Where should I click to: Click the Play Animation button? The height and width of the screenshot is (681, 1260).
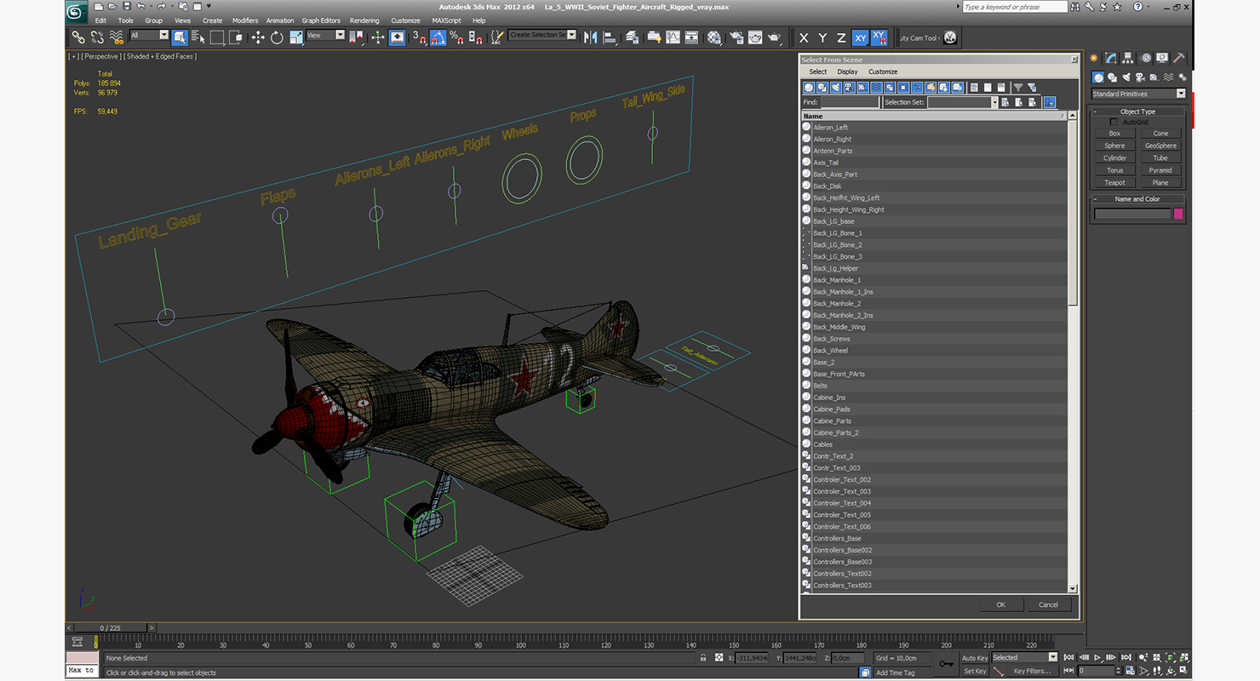pos(1098,657)
